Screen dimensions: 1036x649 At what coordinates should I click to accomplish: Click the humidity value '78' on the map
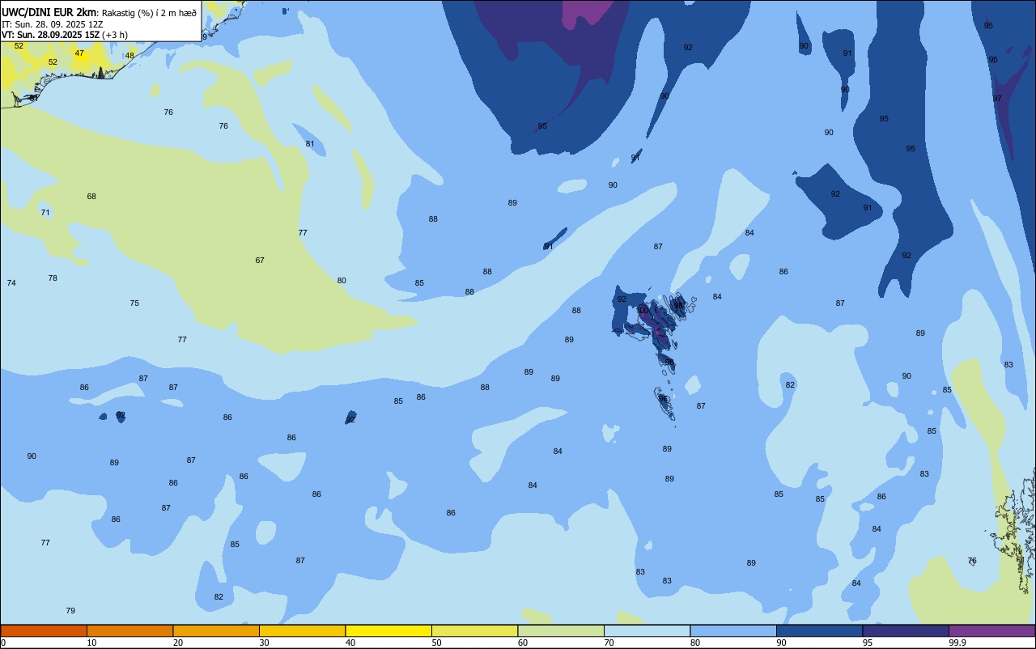pyautogui.click(x=53, y=278)
